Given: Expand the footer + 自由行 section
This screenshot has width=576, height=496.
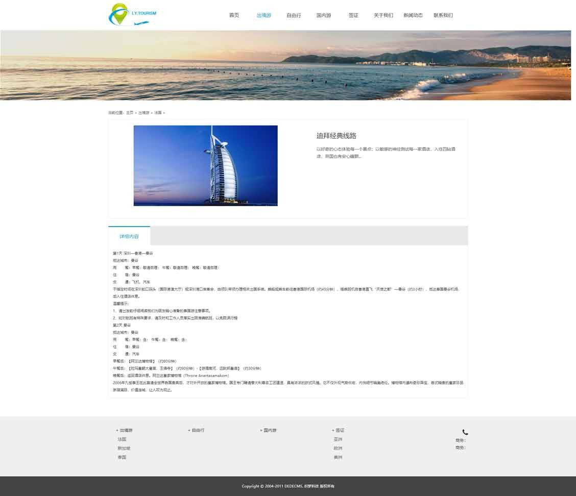Looking at the screenshot, I should pyautogui.click(x=196, y=430).
